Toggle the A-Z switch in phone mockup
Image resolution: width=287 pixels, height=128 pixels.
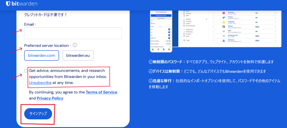tap(170, 29)
